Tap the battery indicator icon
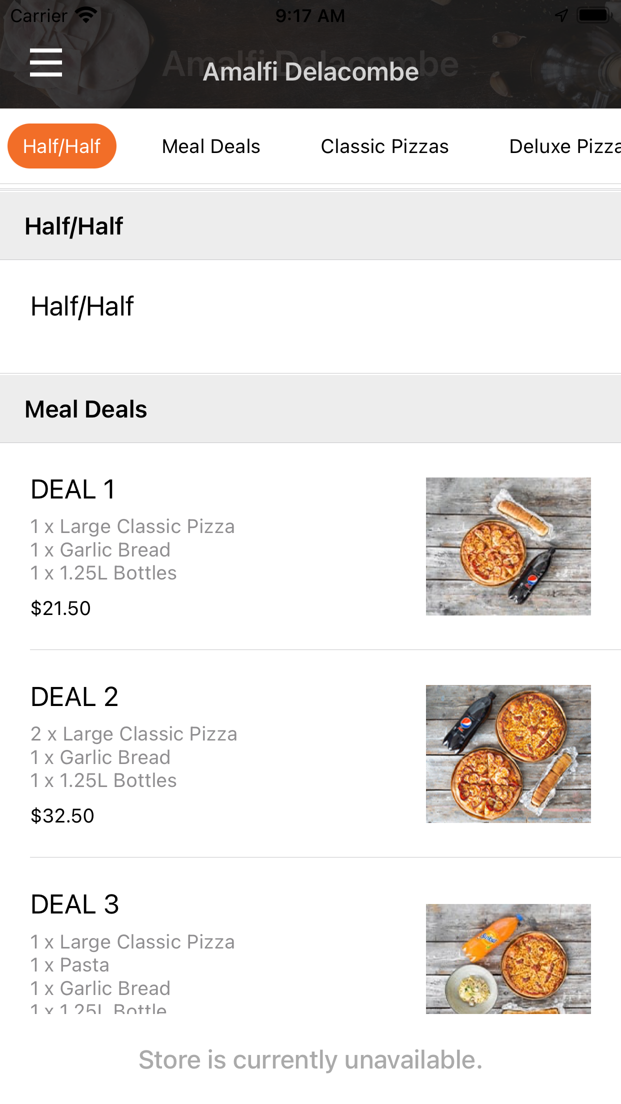The width and height of the screenshot is (621, 1104). click(593, 15)
